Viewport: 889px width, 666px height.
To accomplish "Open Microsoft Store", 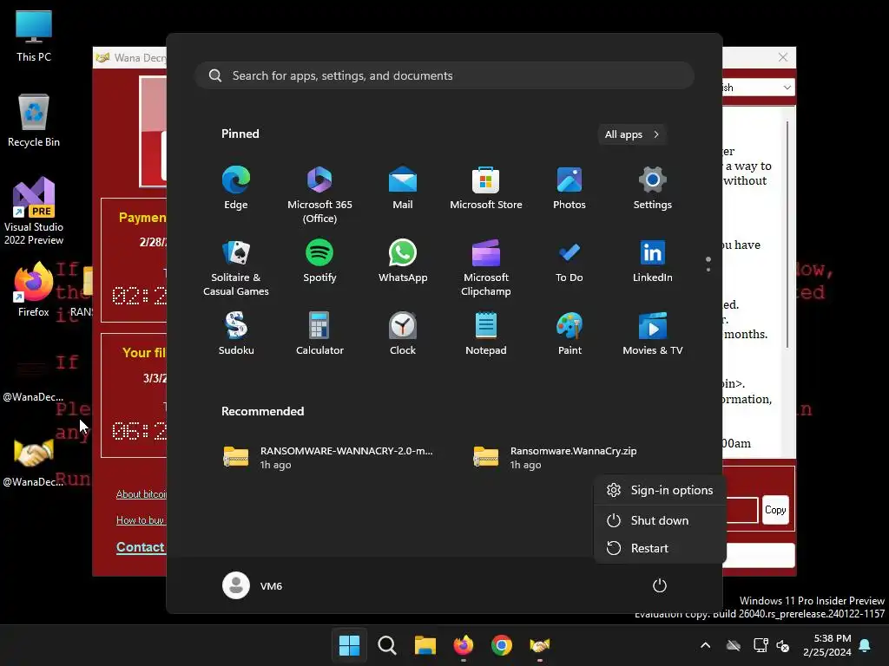I will tap(486, 188).
